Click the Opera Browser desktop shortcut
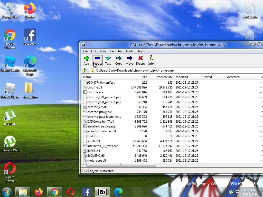Image resolution: width=263 pixels, height=197 pixels. click(10, 172)
